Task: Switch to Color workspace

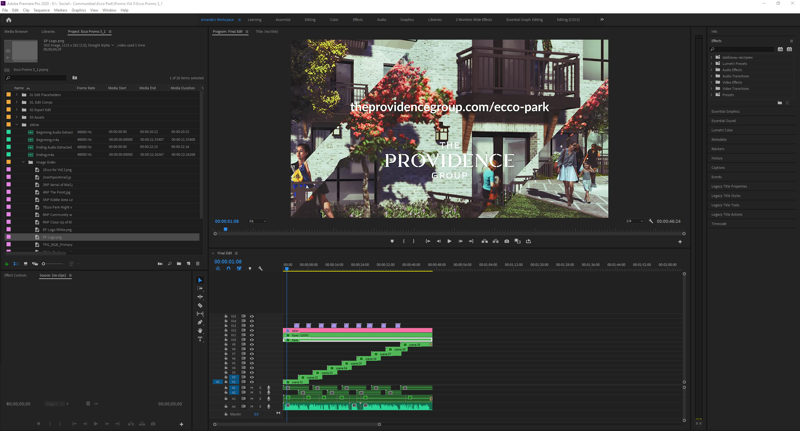Action: pos(334,20)
